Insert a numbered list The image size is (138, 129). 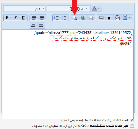tap(56, 18)
